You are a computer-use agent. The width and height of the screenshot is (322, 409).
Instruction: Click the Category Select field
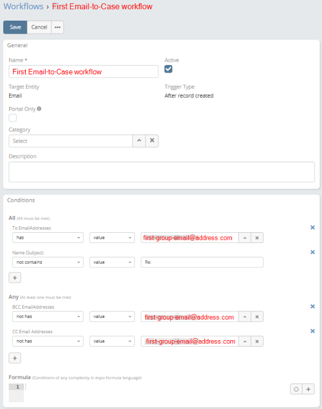pyautogui.click(x=70, y=141)
